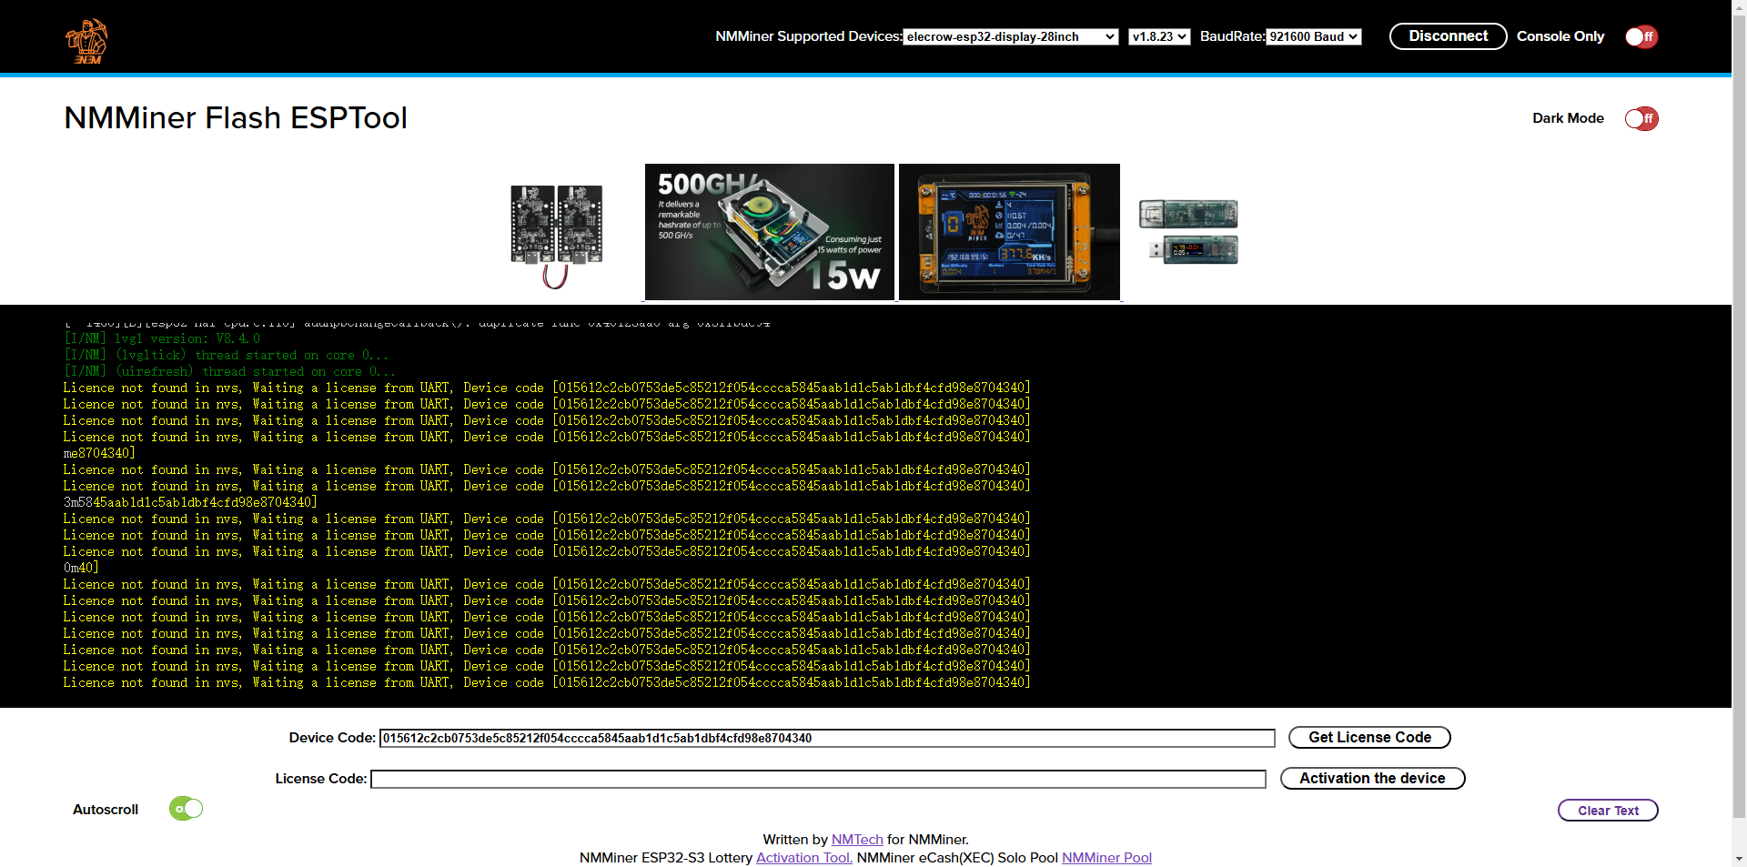1747x867 pixels.
Task: Open the 500GH/s 15W miner banner
Action: [769, 232]
